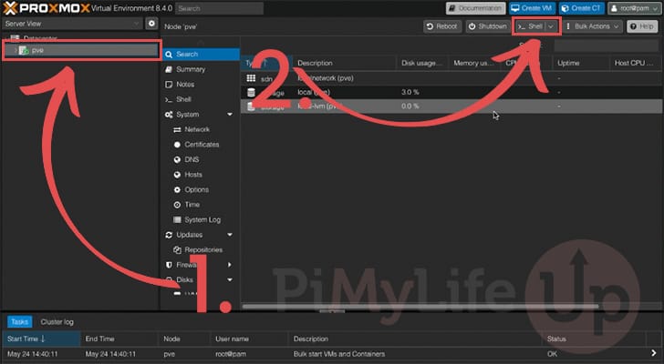Click the Updates refresh icon

tap(169, 235)
